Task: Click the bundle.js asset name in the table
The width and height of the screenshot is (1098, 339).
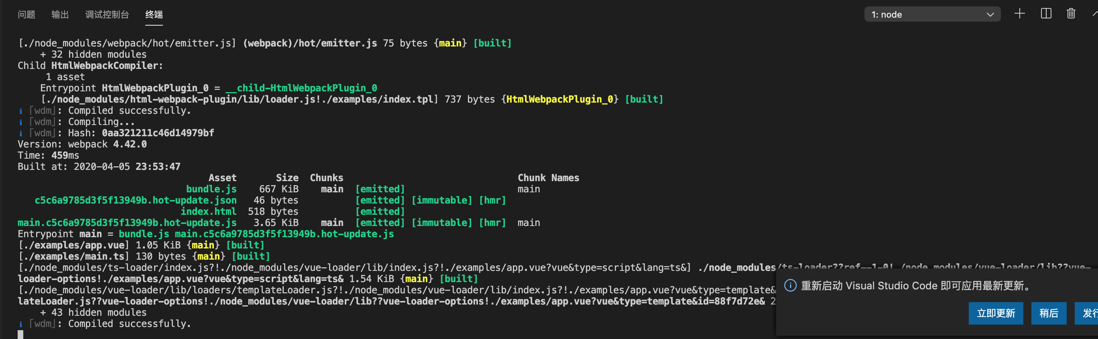Action: (211, 189)
